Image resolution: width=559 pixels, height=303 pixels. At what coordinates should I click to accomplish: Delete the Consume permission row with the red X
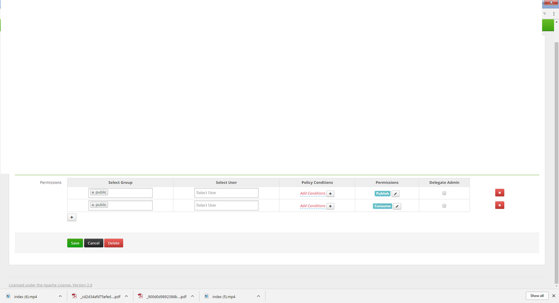click(500, 205)
